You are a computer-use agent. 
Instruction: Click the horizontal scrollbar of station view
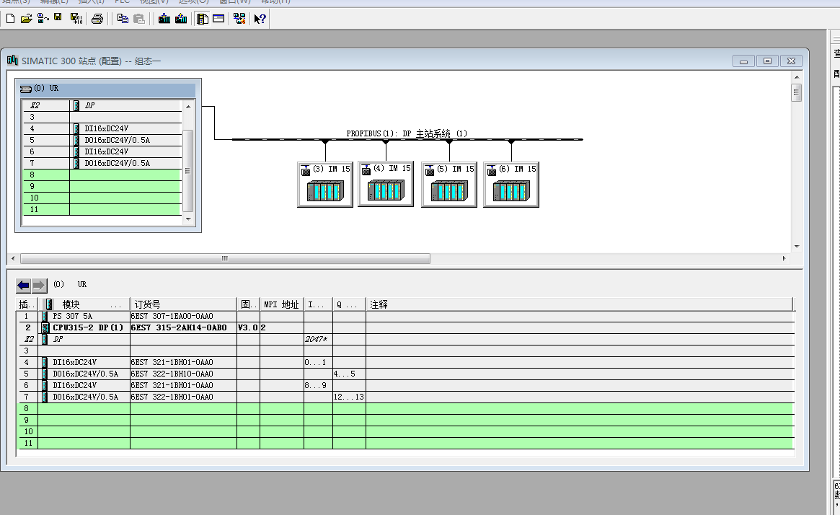225,258
